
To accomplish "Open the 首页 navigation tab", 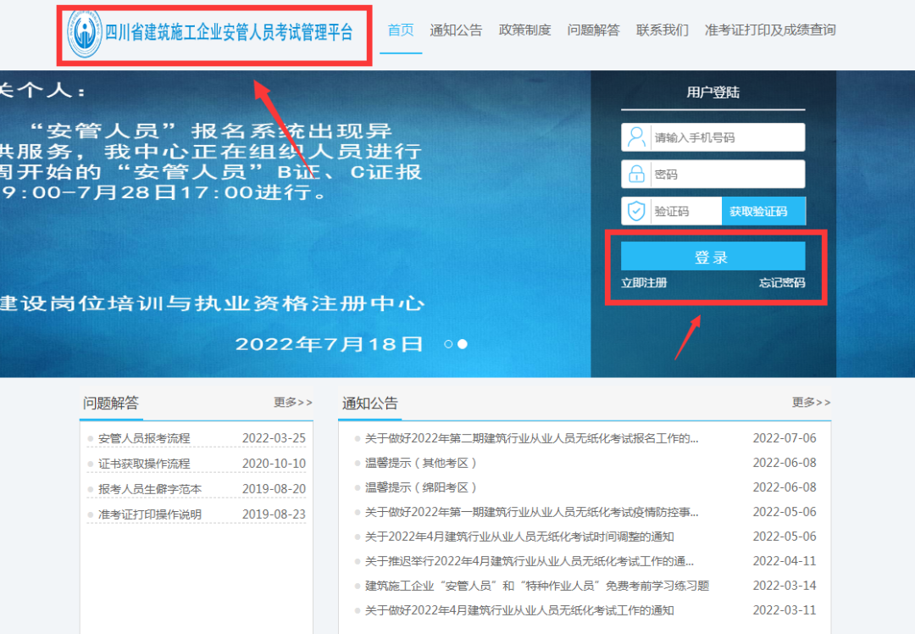I will coord(401,31).
